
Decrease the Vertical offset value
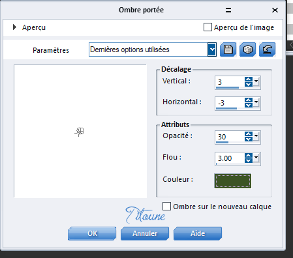click(x=249, y=84)
